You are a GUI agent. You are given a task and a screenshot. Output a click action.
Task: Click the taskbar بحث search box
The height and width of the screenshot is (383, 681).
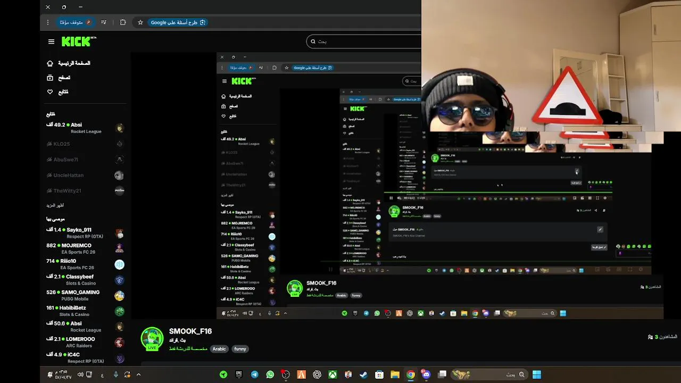pos(488,374)
